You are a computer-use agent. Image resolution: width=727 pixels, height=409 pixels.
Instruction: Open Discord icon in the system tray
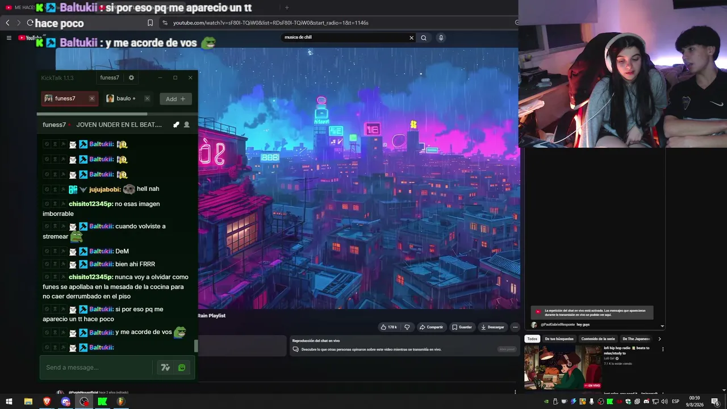point(646,402)
